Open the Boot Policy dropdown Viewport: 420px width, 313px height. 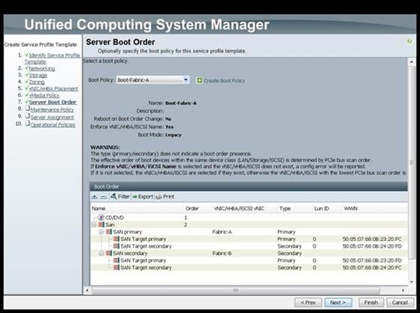(x=186, y=80)
